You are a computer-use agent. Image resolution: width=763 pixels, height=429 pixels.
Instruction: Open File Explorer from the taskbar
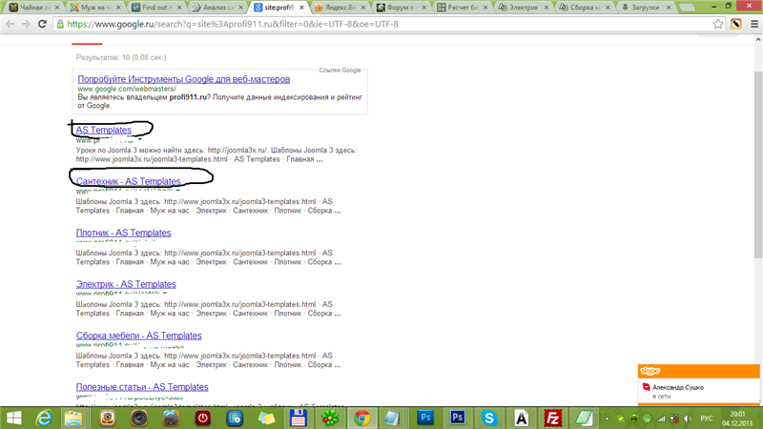tap(74, 419)
